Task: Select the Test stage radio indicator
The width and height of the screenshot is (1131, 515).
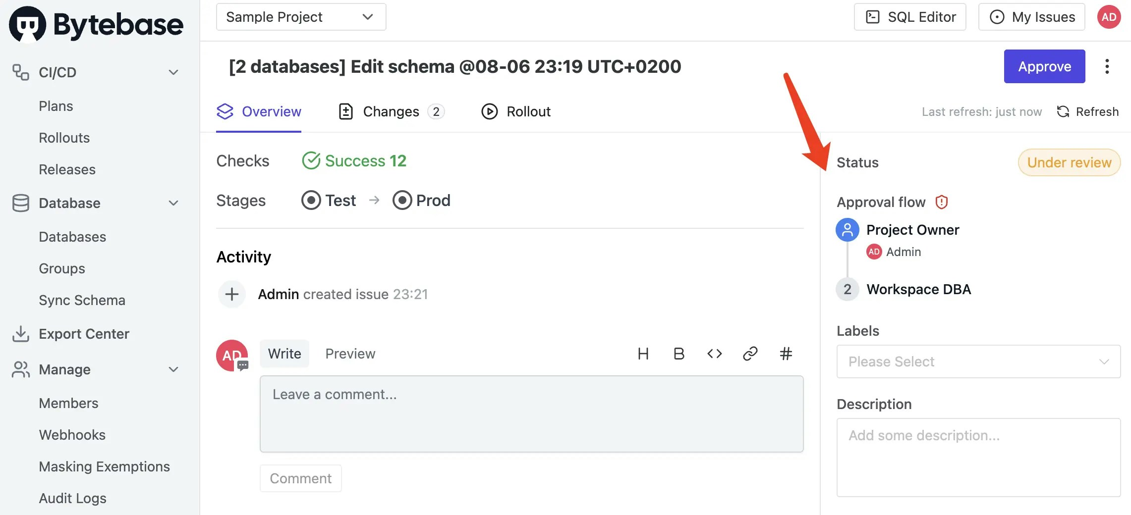Action: (311, 200)
